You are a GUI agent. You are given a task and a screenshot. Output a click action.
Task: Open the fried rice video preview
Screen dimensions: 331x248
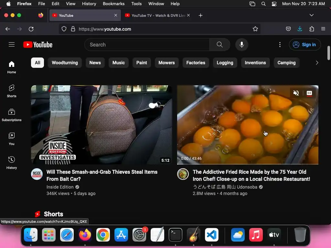(248, 125)
